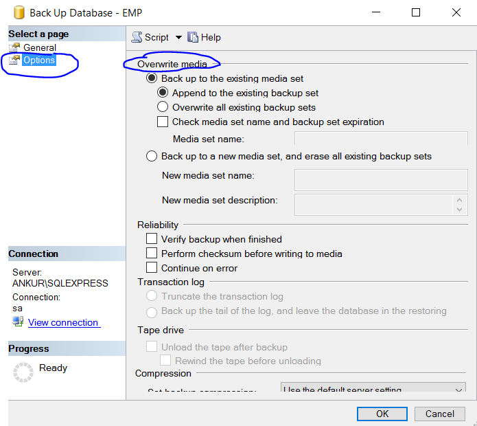Maximize the Back Up Database window
The width and height of the screenshot is (477, 426).
pos(416,12)
